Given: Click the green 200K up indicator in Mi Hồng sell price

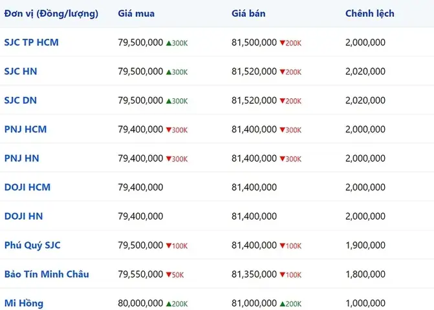Looking at the screenshot, I should click(x=290, y=304).
